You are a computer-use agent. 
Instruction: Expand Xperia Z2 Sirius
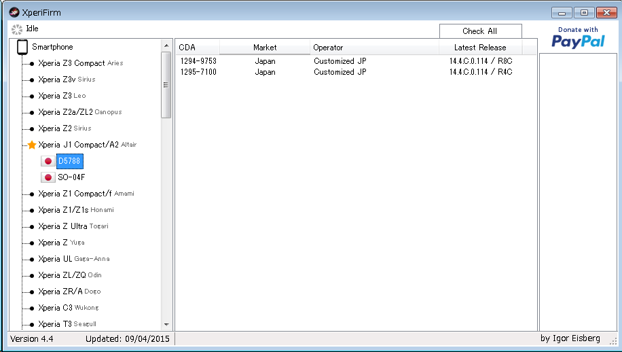(x=65, y=128)
